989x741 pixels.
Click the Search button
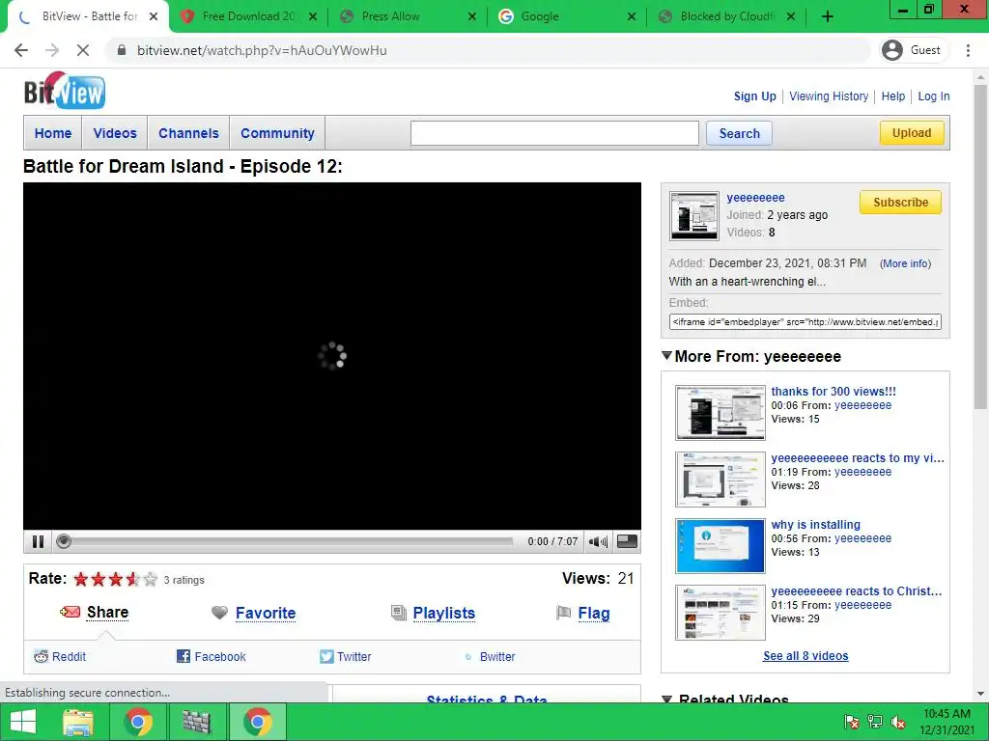tap(739, 133)
